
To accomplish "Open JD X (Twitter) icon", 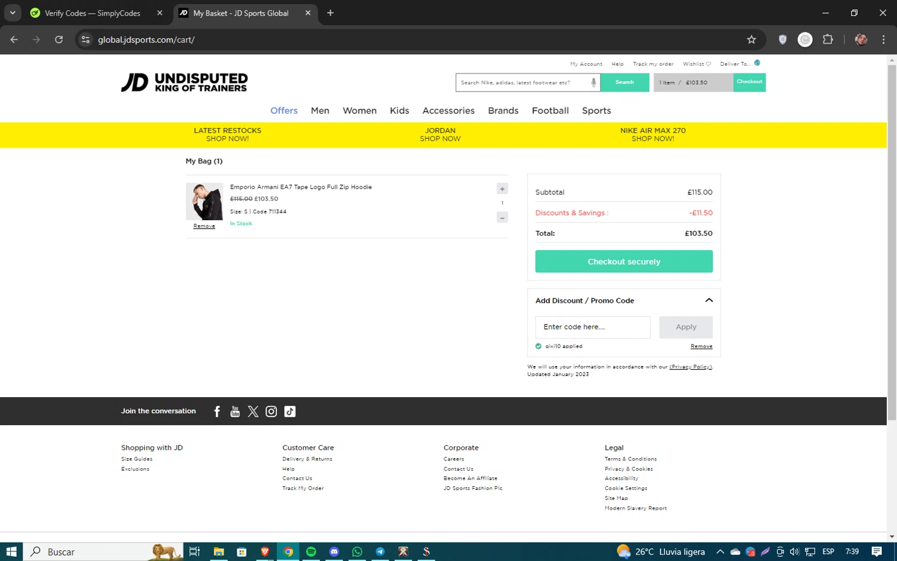I will (253, 411).
